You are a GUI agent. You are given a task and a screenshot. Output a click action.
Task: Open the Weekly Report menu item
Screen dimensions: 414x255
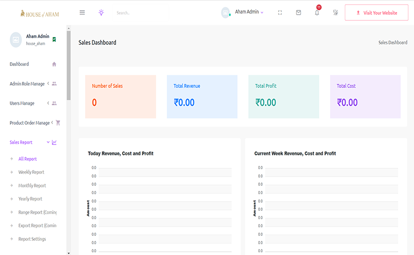click(31, 172)
